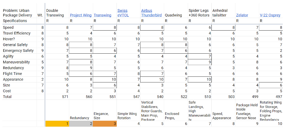Click the total score cell showing 571
Image resolution: width=286 pixels, height=128 pixels.
[57, 97]
